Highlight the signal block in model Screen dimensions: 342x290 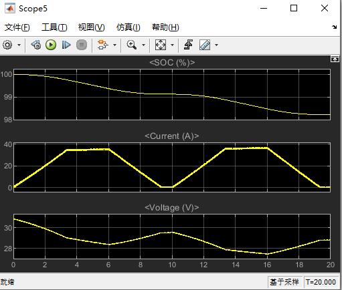(x=102, y=45)
